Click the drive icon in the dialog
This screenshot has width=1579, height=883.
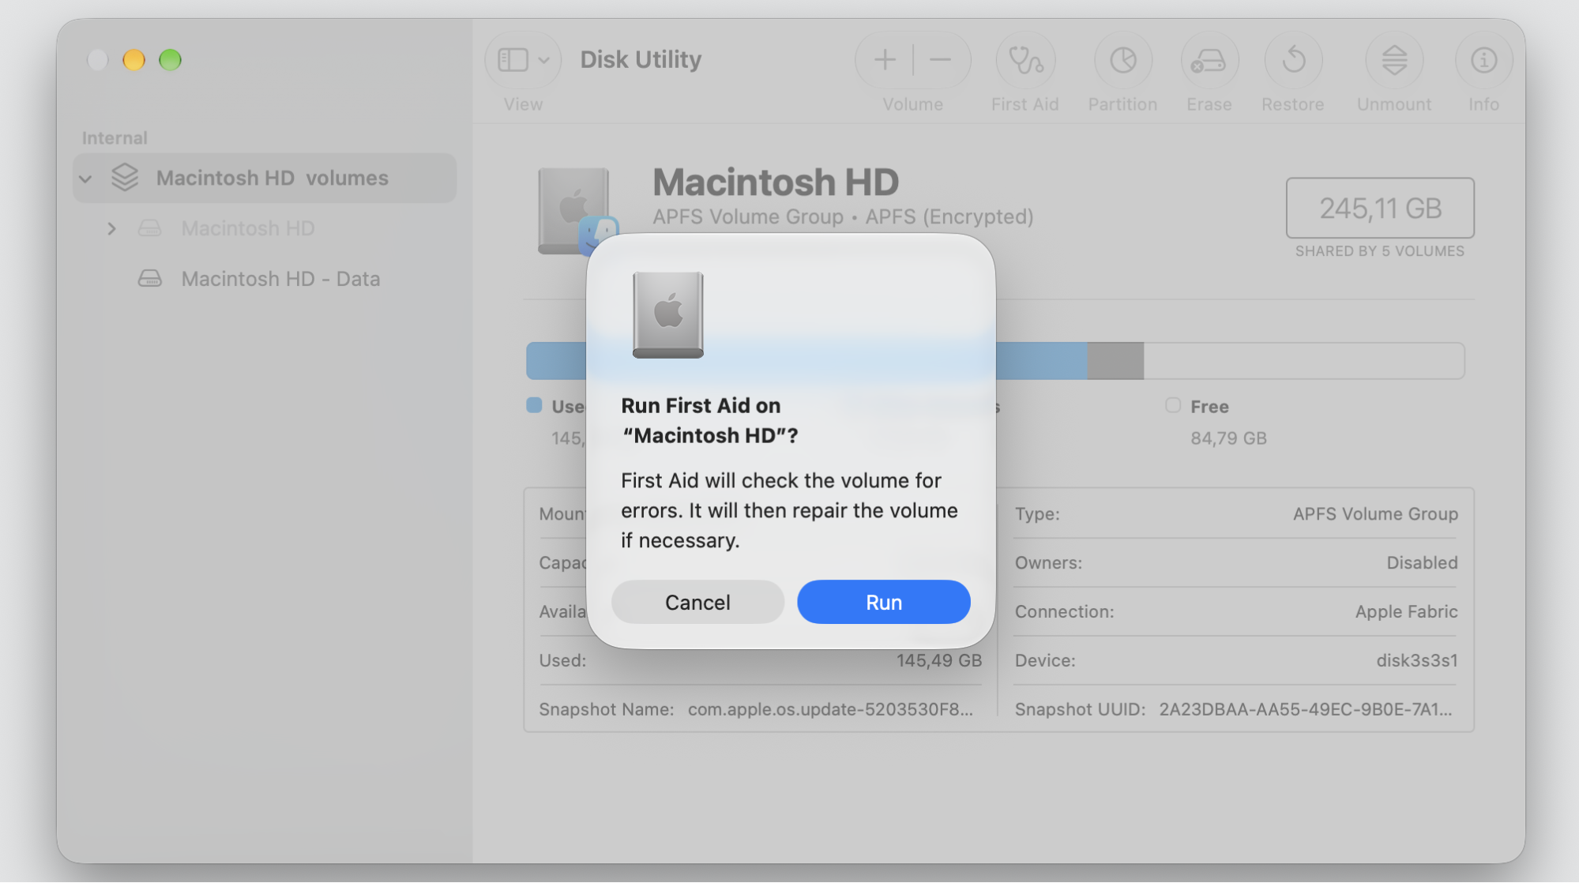667,314
